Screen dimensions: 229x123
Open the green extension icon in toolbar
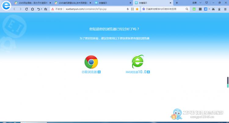[194, 9]
